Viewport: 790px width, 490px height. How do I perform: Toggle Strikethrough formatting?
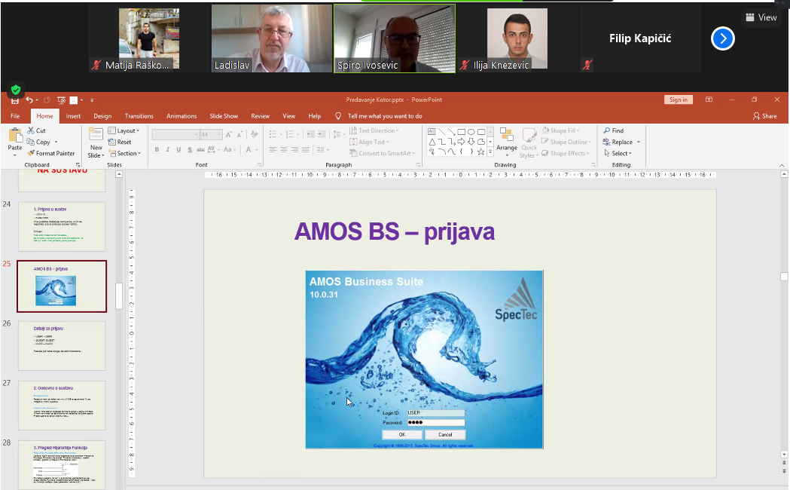(200, 150)
